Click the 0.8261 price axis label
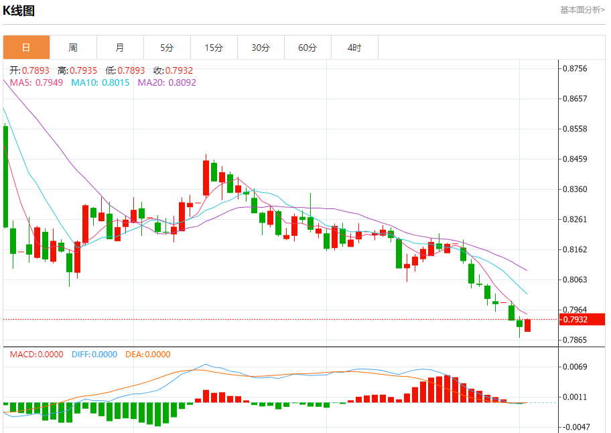This screenshot has width=611, height=433. [575, 219]
